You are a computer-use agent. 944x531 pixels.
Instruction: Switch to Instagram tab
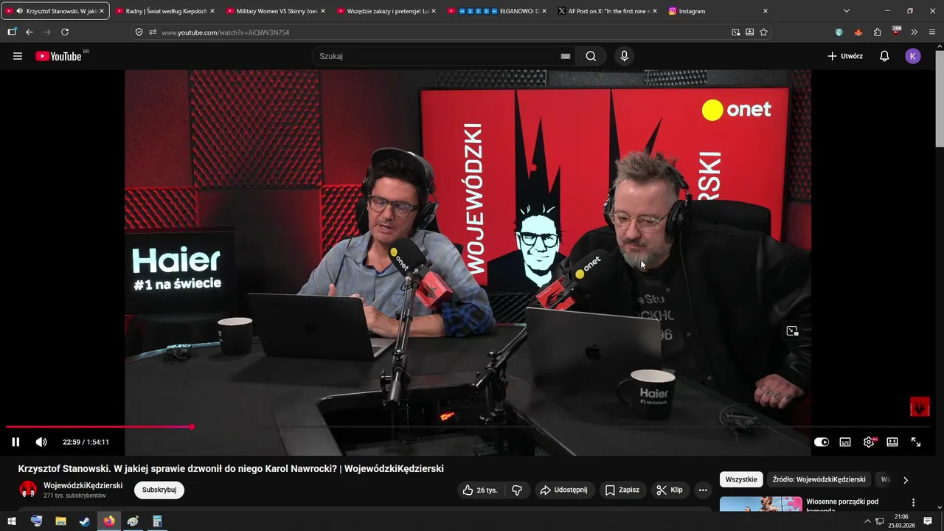pyautogui.click(x=719, y=11)
